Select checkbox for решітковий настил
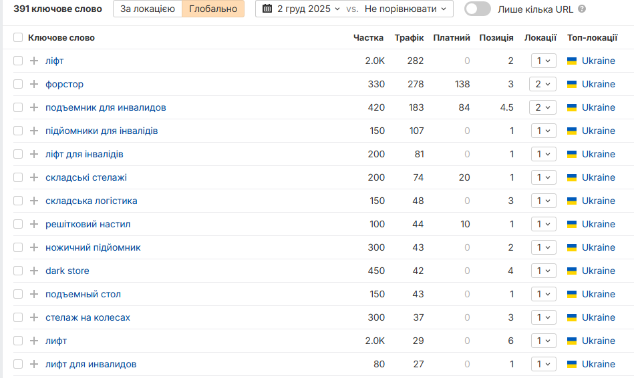 (x=18, y=224)
